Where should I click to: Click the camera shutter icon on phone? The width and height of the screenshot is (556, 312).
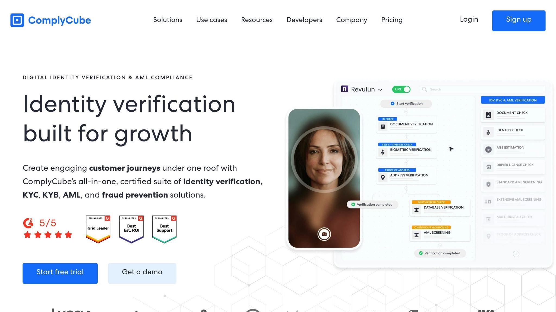click(324, 234)
